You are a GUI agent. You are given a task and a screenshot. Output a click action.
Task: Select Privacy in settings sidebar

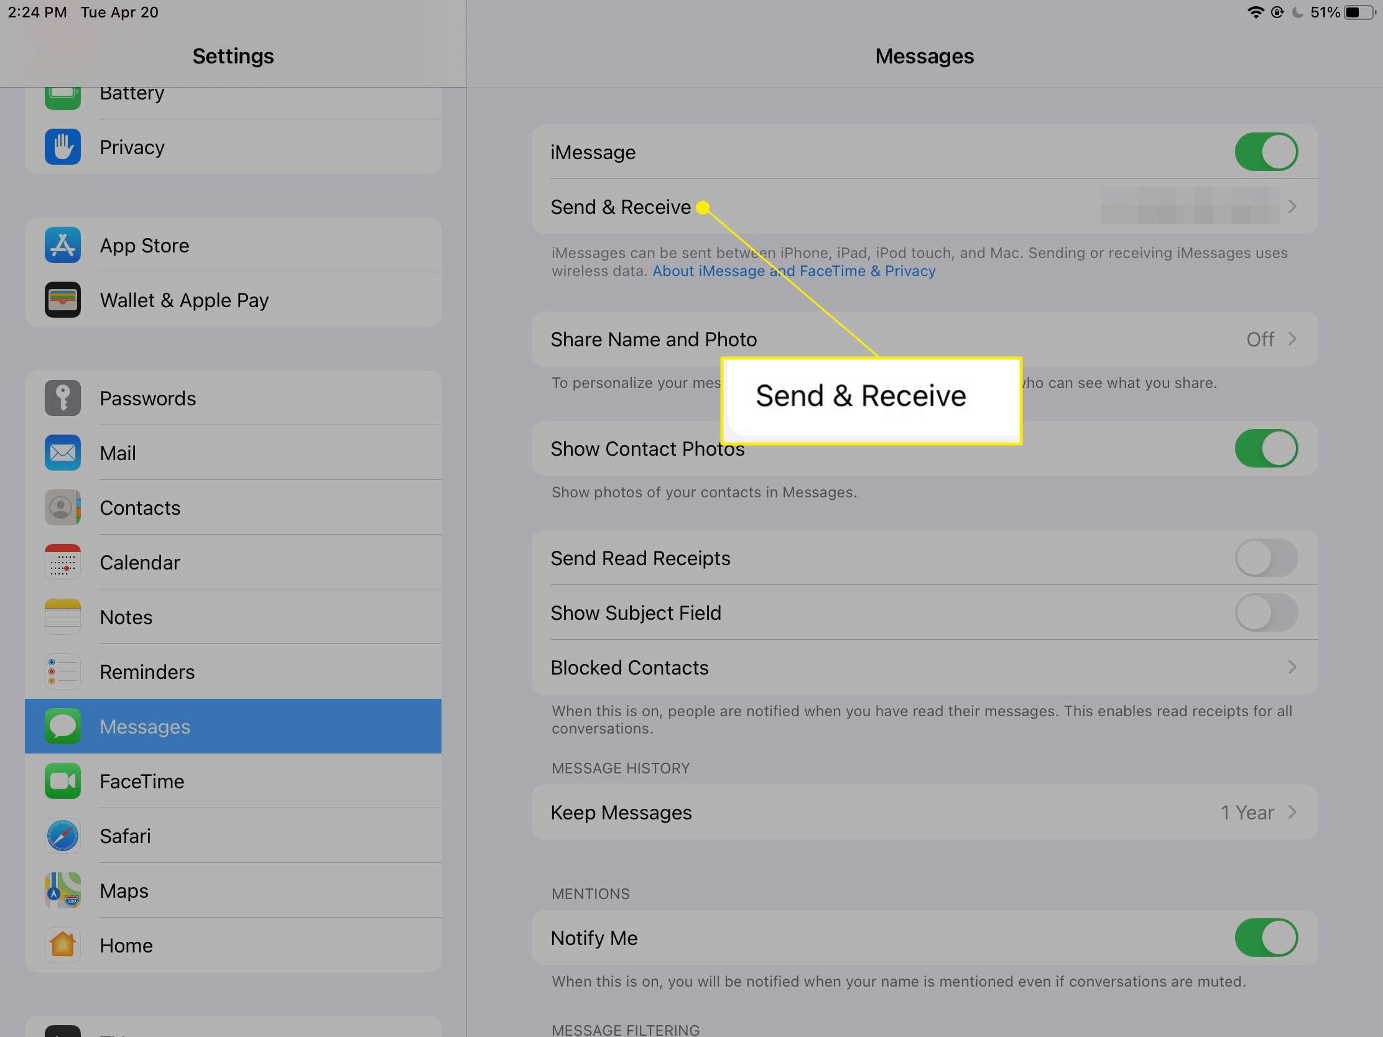point(233,147)
